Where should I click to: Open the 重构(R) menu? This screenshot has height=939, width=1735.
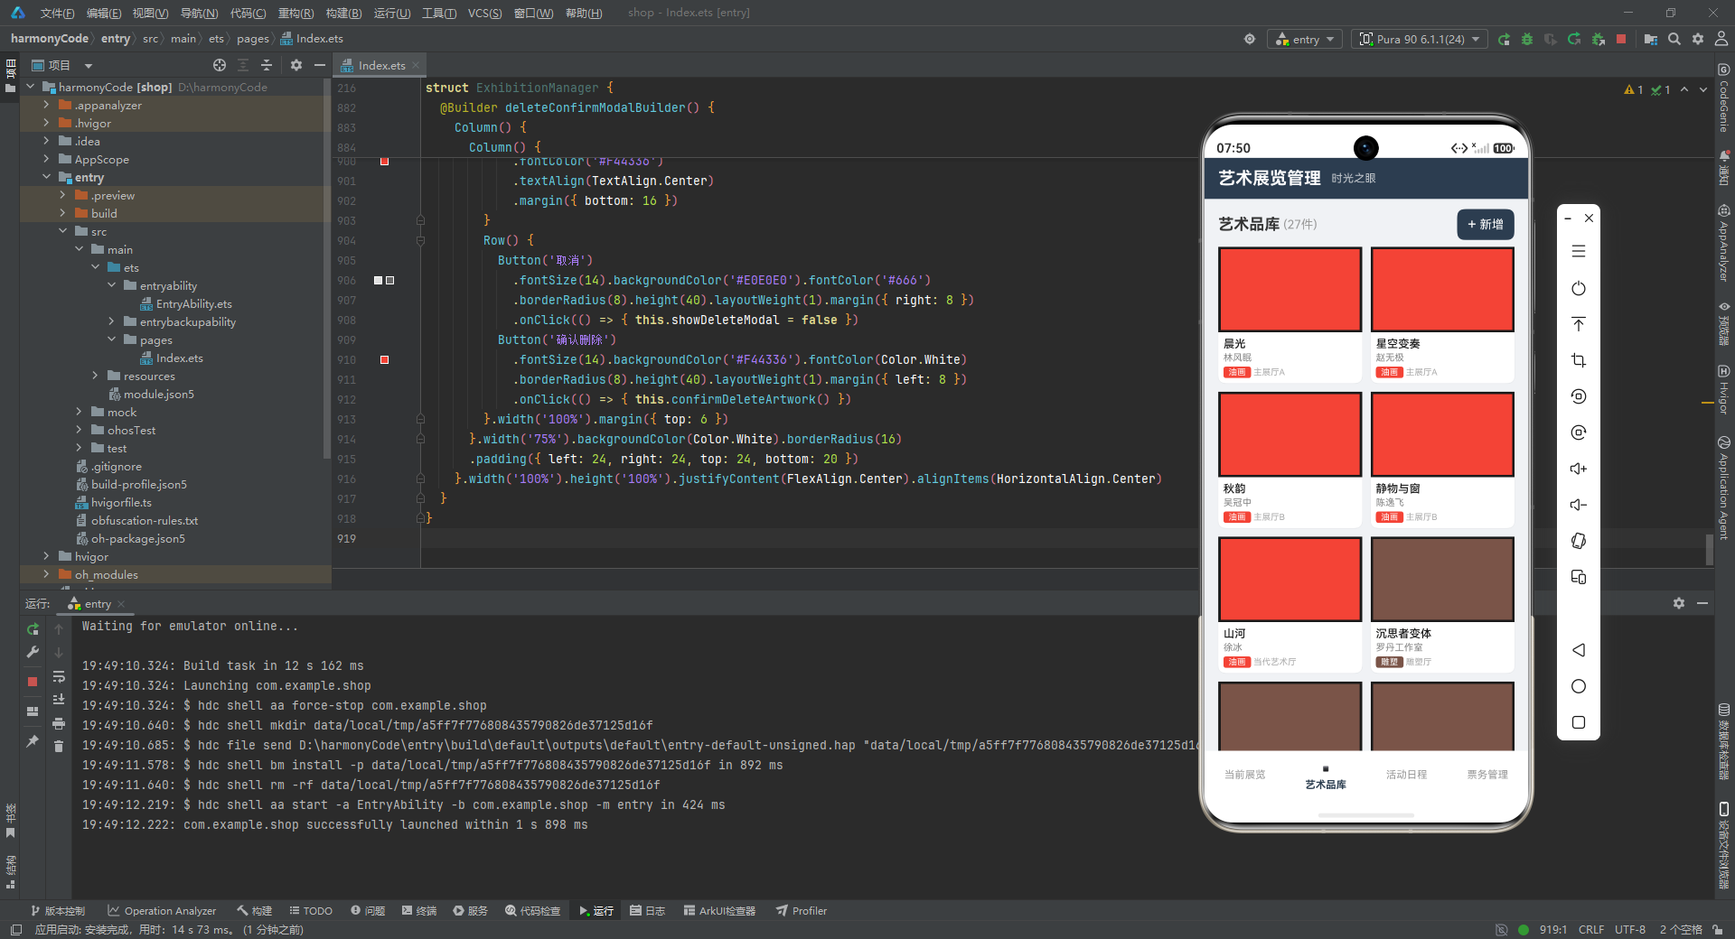point(295,13)
